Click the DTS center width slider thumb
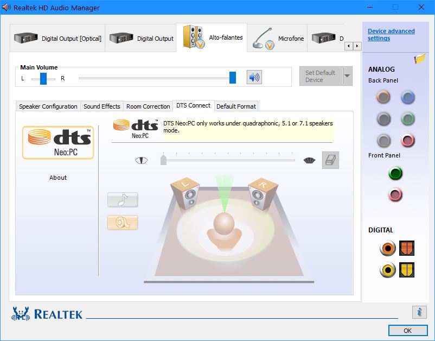This screenshot has height=341, width=435. pos(163,160)
